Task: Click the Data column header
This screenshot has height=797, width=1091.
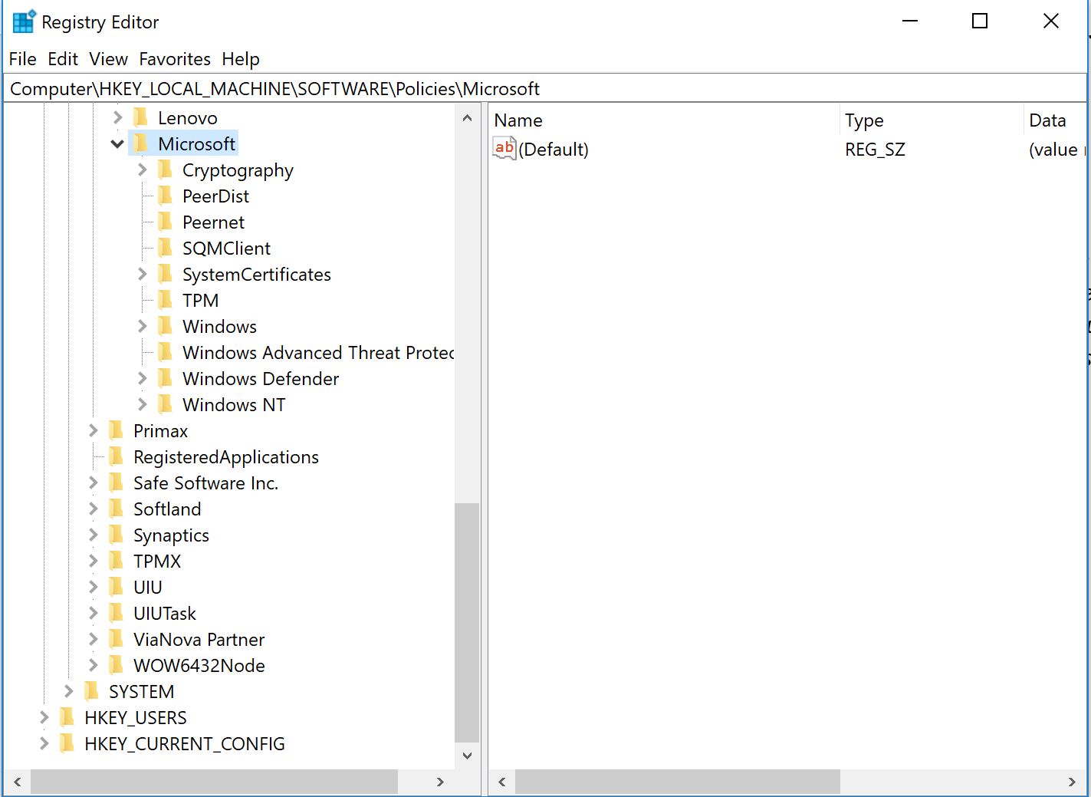Action: [x=1054, y=120]
